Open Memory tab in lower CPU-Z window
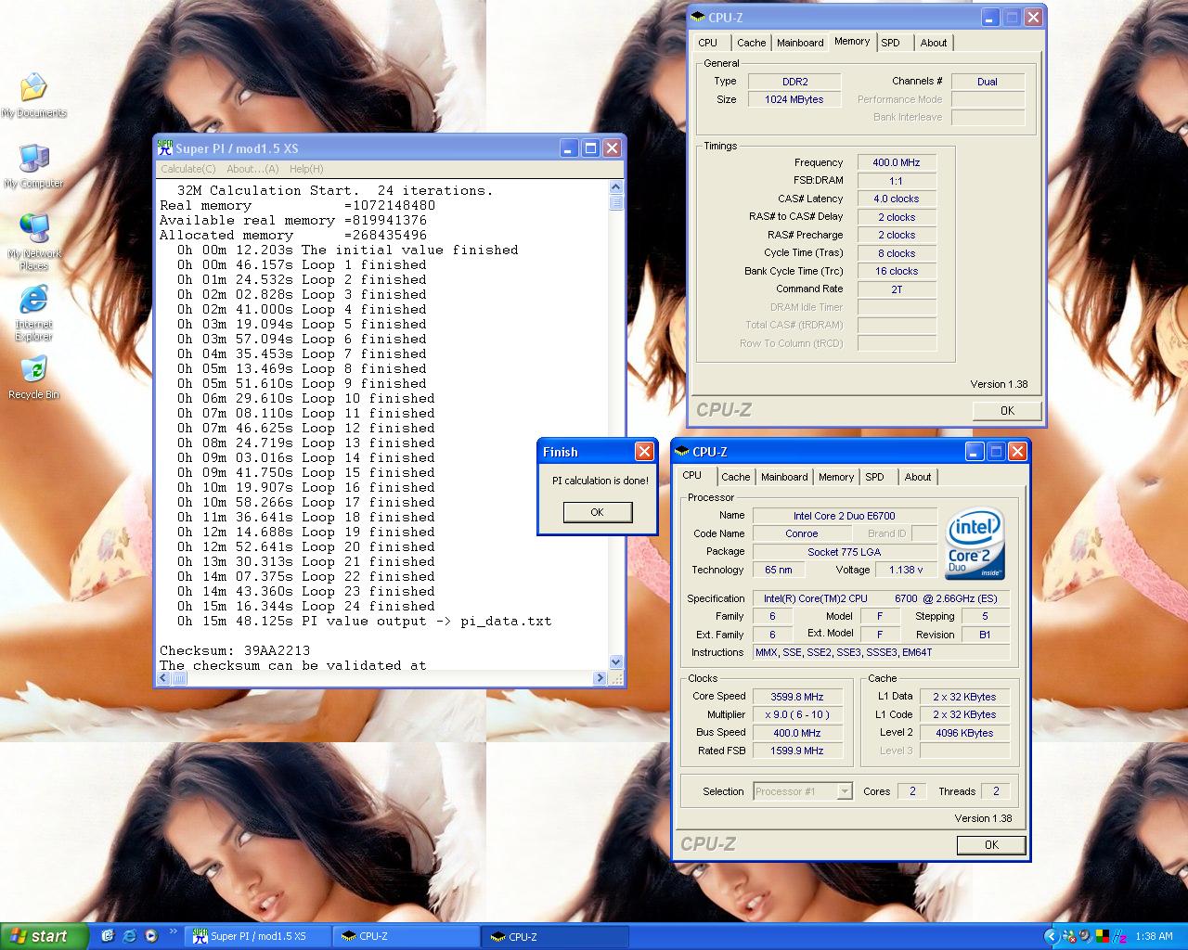The width and height of the screenshot is (1188, 950). click(x=835, y=477)
